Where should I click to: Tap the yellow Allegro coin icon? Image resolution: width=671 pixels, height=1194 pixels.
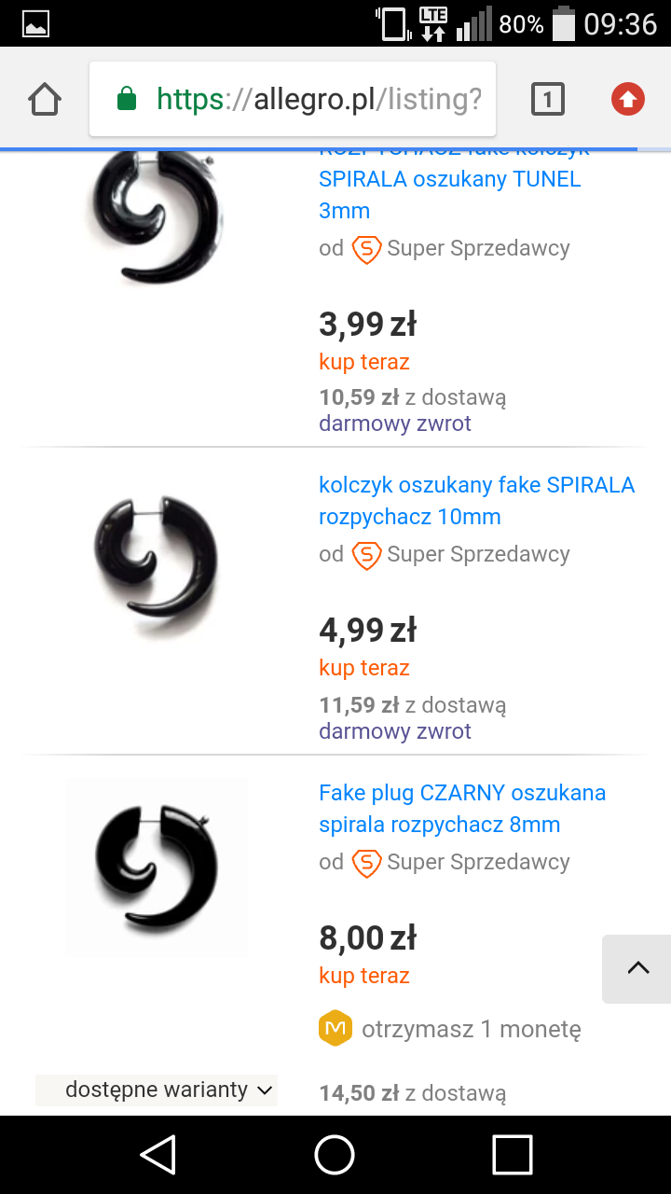tap(335, 1028)
